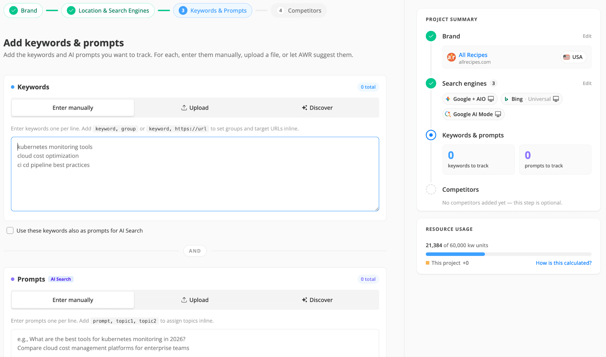606x357 pixels.
Task: Click the upload icon in Prompts section
Action: 184,300
